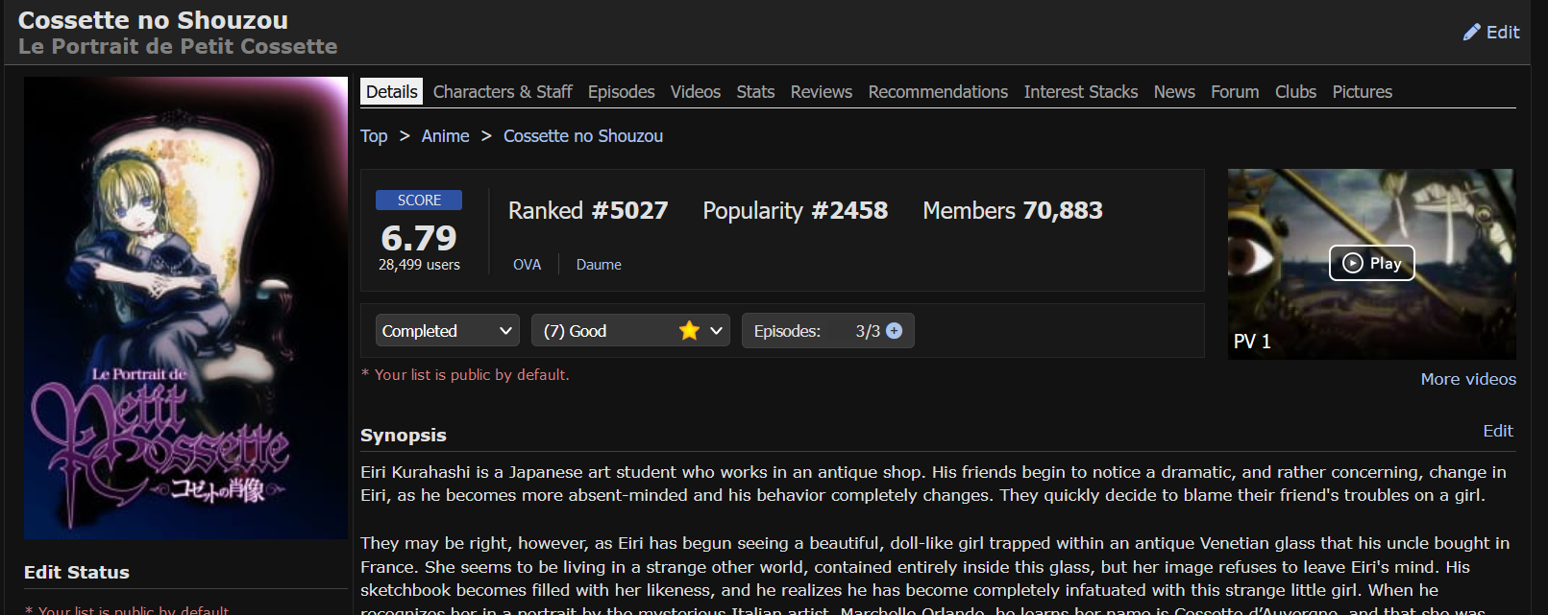
Task: Open the Interest Stacks tab
Action: pos(1081,92)
